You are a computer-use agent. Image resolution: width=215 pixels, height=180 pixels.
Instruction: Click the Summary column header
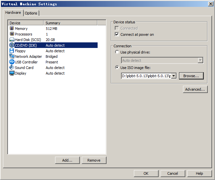[x=70, y=23]
